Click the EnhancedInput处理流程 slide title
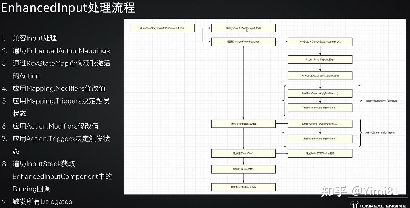The image size is (410, 208). (68, 8)
